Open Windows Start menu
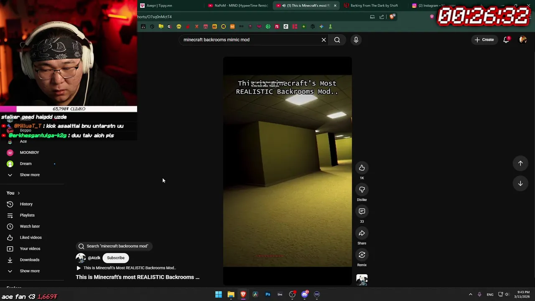This screenshot has width=535, height=301. pyautogui.click(x=219, y=294)
